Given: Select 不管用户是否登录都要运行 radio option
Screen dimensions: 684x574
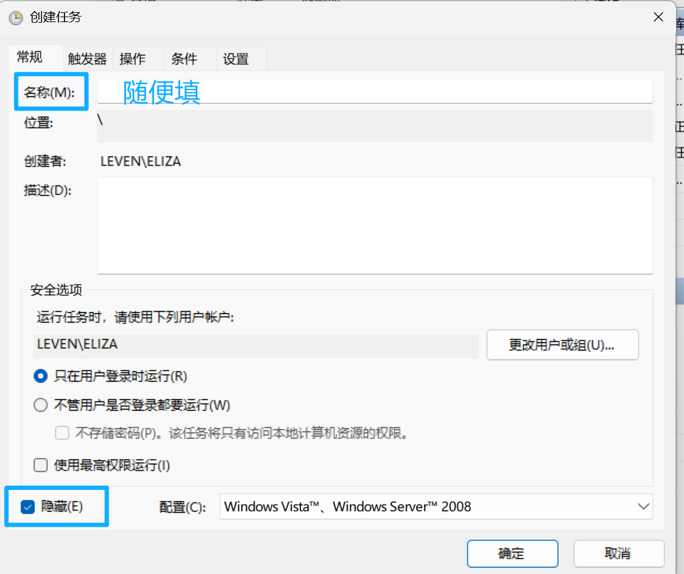Looking at the screenshot, I should click(x=41, y=405).
